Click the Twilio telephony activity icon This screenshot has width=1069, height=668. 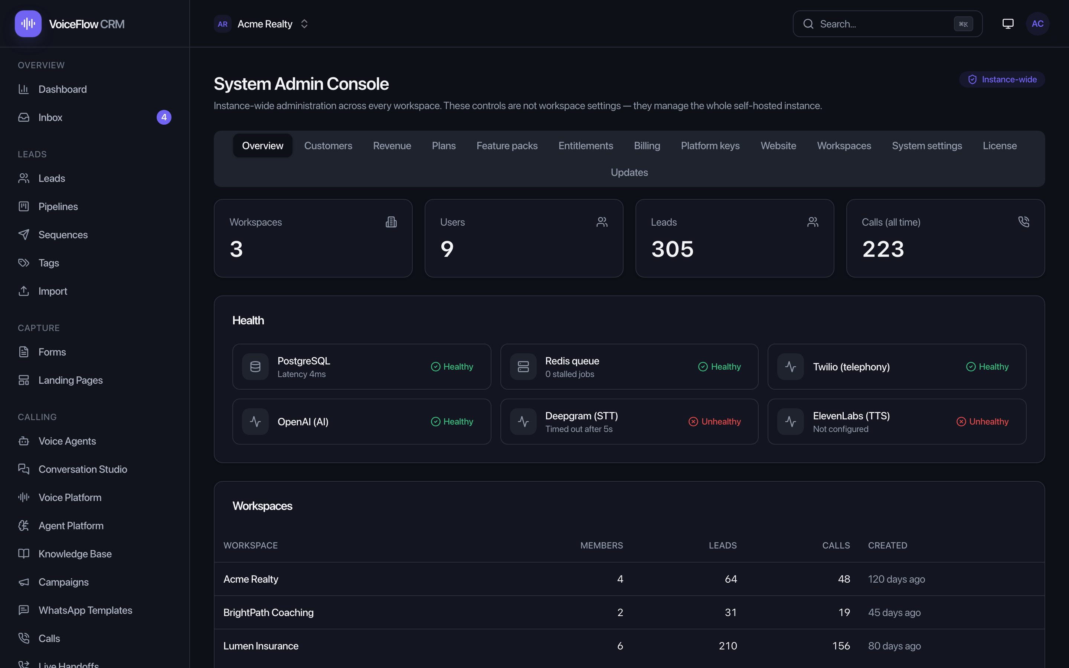pos(791,367)
